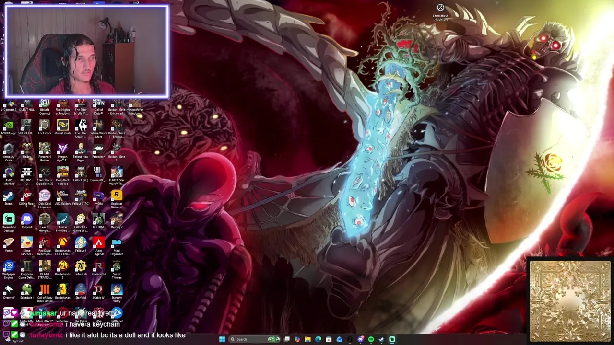The image size is (614, 345).
Task: Select the Vortex mod manager icon
Action: click(9, 245)
